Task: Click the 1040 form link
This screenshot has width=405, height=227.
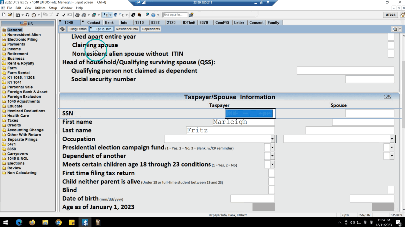Action: [x=388, y=96]
